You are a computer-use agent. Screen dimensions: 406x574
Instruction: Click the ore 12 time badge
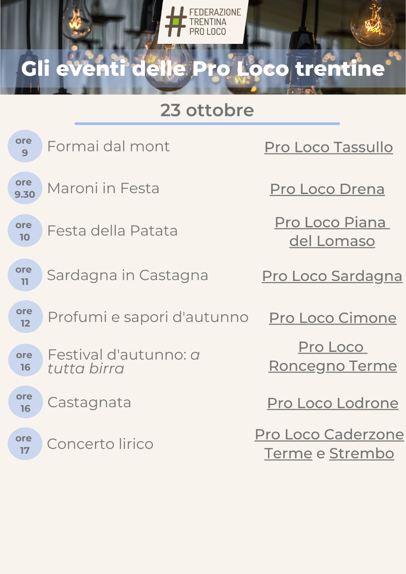click(x=25, y=317)
